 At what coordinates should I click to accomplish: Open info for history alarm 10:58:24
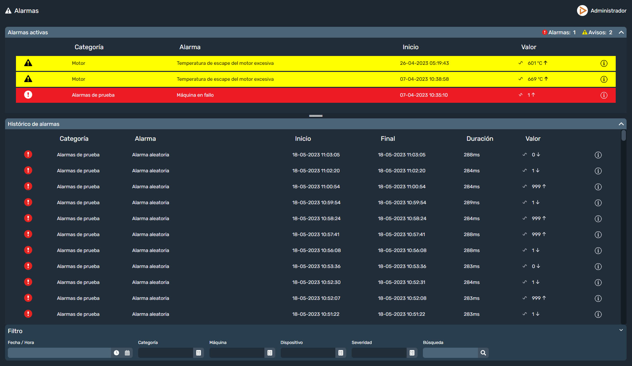[x=598, y=219]
